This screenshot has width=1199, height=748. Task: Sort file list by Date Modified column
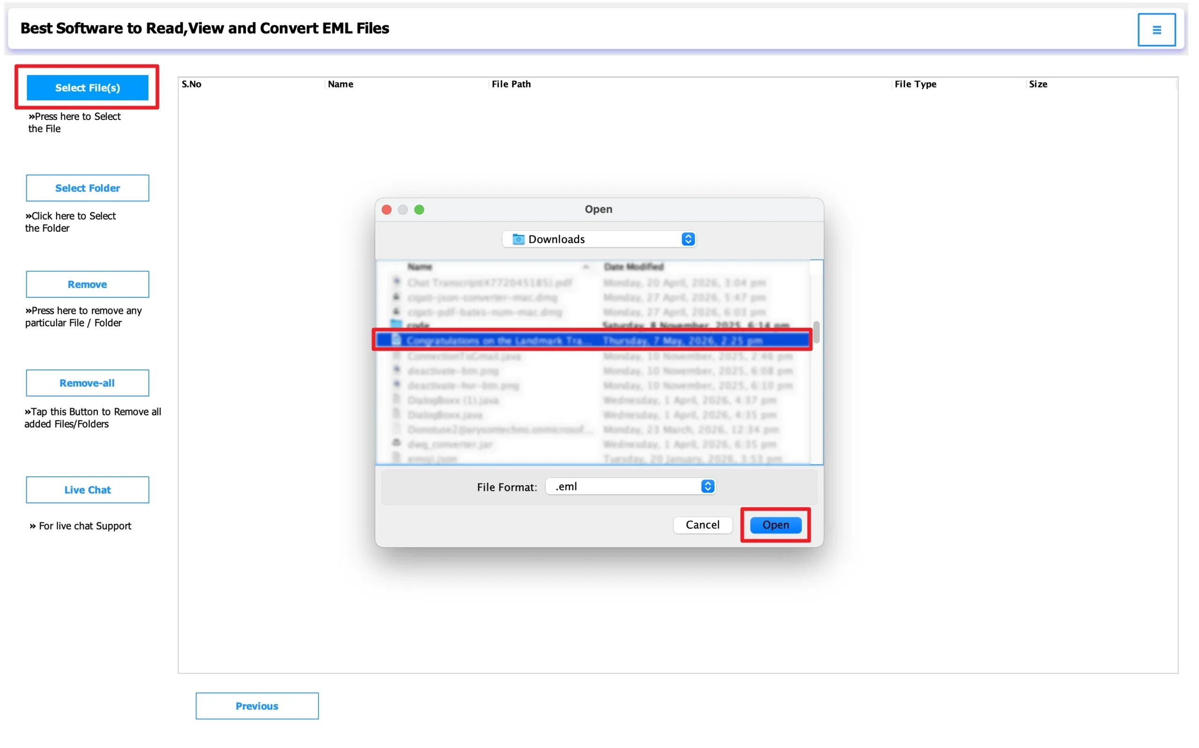point(634,267)
